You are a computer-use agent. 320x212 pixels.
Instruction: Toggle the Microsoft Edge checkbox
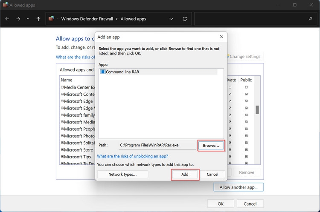tap(62, 101)
